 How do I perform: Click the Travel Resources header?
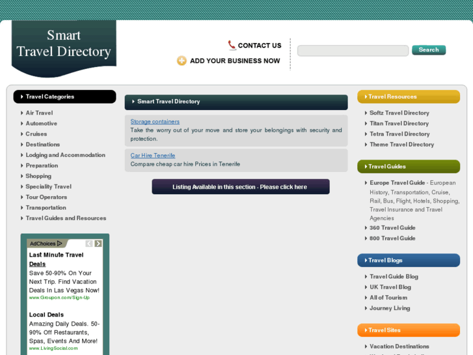409,96
